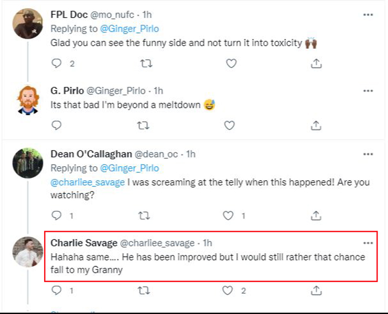Open more options on Charlie Savage's tweet
This screenshot has width=388, height=314.
368,243
